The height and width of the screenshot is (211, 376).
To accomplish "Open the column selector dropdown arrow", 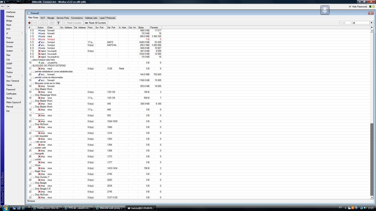I will click(x=372, y=28).
